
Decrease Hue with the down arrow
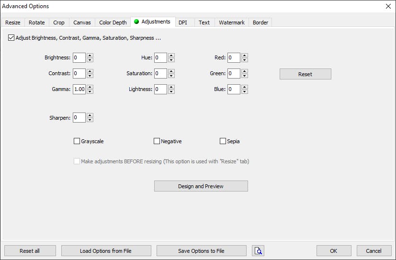[x=171, y=60]
